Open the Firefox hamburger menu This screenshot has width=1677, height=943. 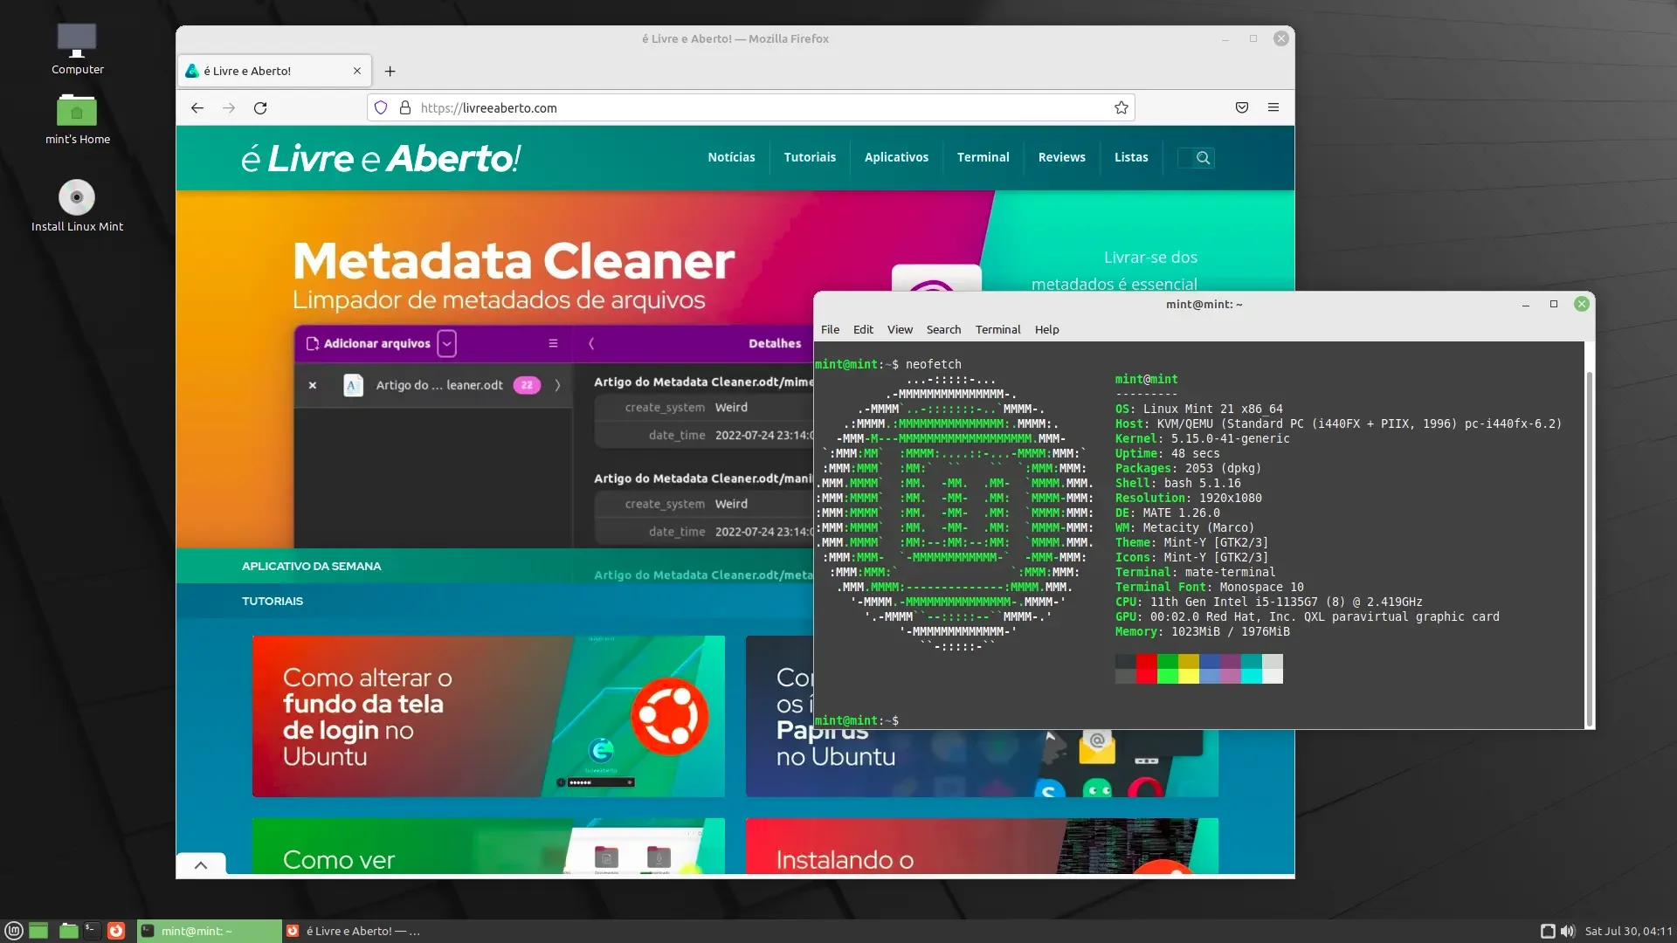point(1273,108)
